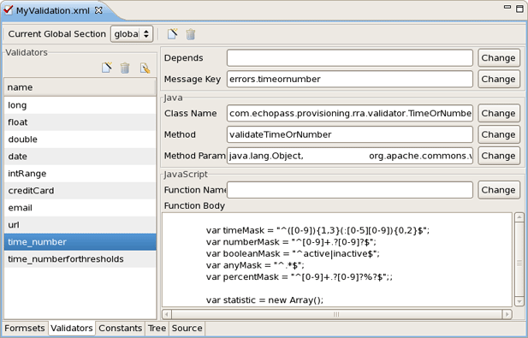Image resolution: width=528 pixels, height=338 pixels.
Task: Switch to the Constants tab
Action: 120,329
